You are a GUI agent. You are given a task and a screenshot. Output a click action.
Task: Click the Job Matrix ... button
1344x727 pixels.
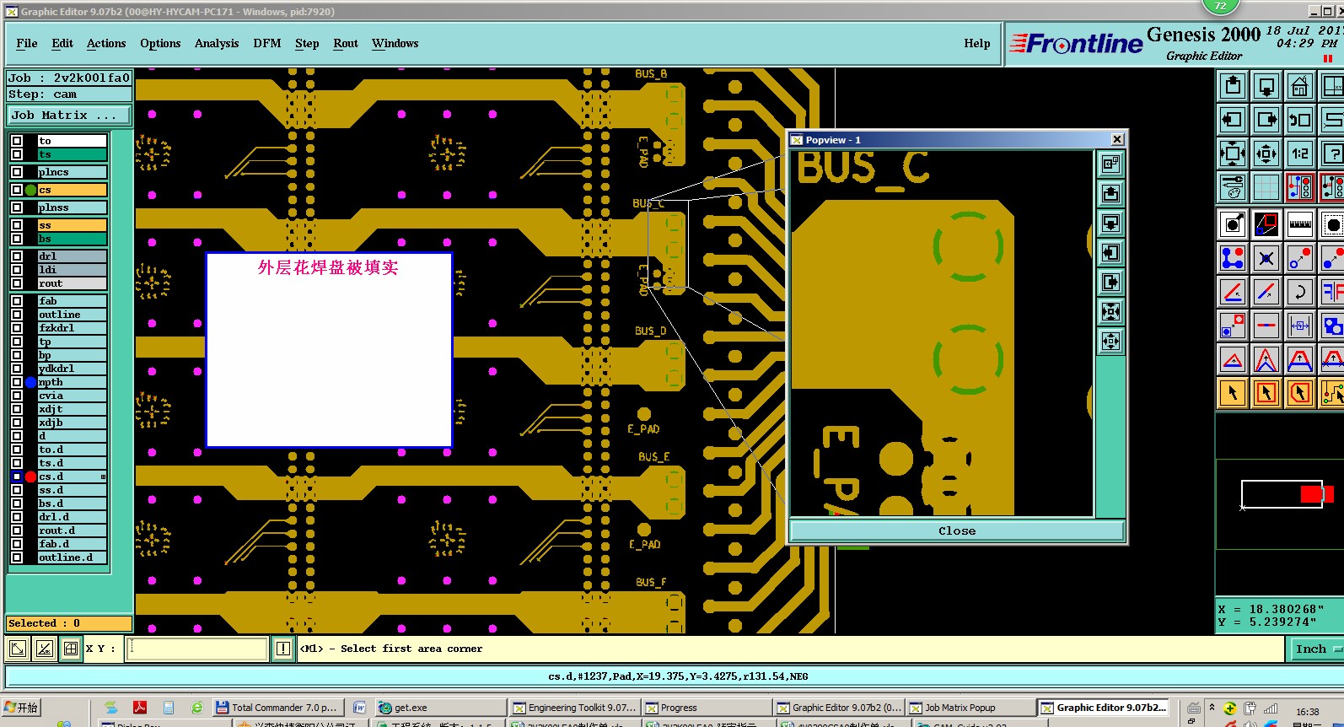(x=70, y=116)
